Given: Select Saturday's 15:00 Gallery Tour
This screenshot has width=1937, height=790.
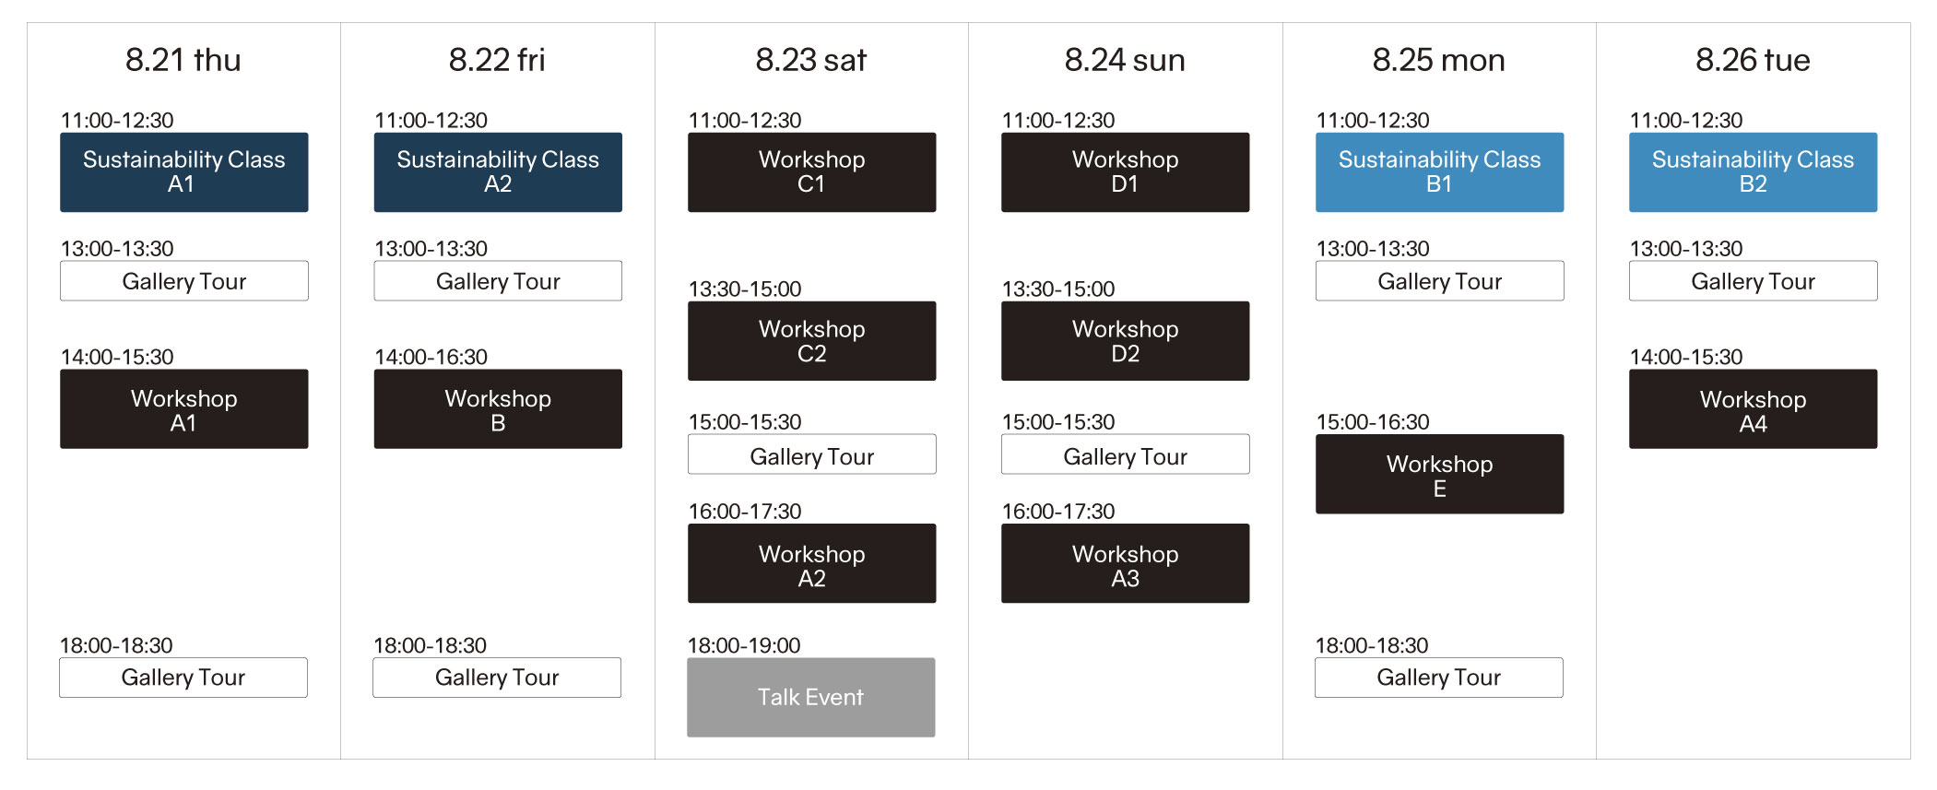Looking at the screenshot, I should pyautogui.click(x=811, y=454).
